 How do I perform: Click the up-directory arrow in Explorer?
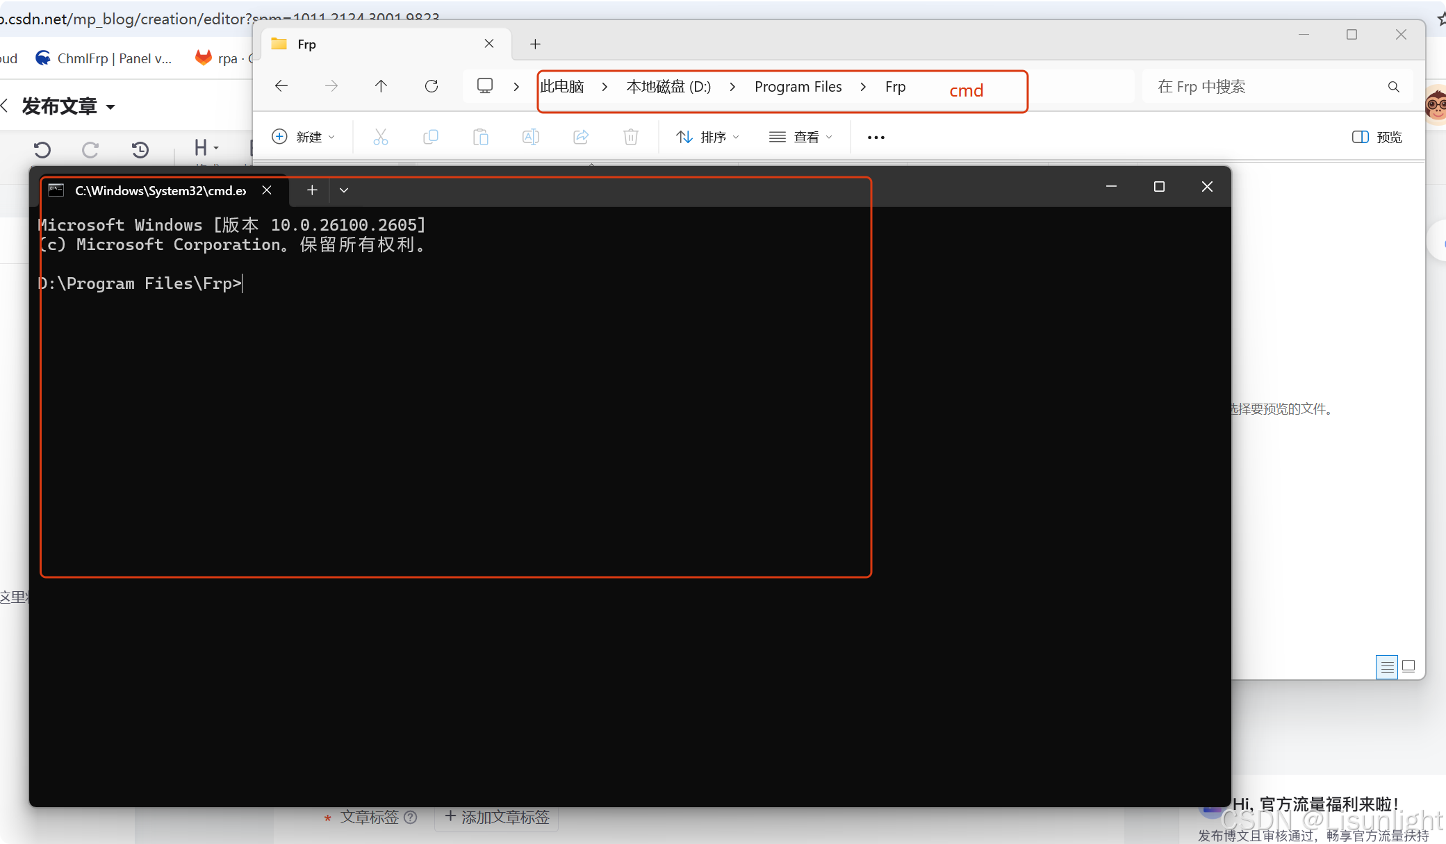coord(381,86)
